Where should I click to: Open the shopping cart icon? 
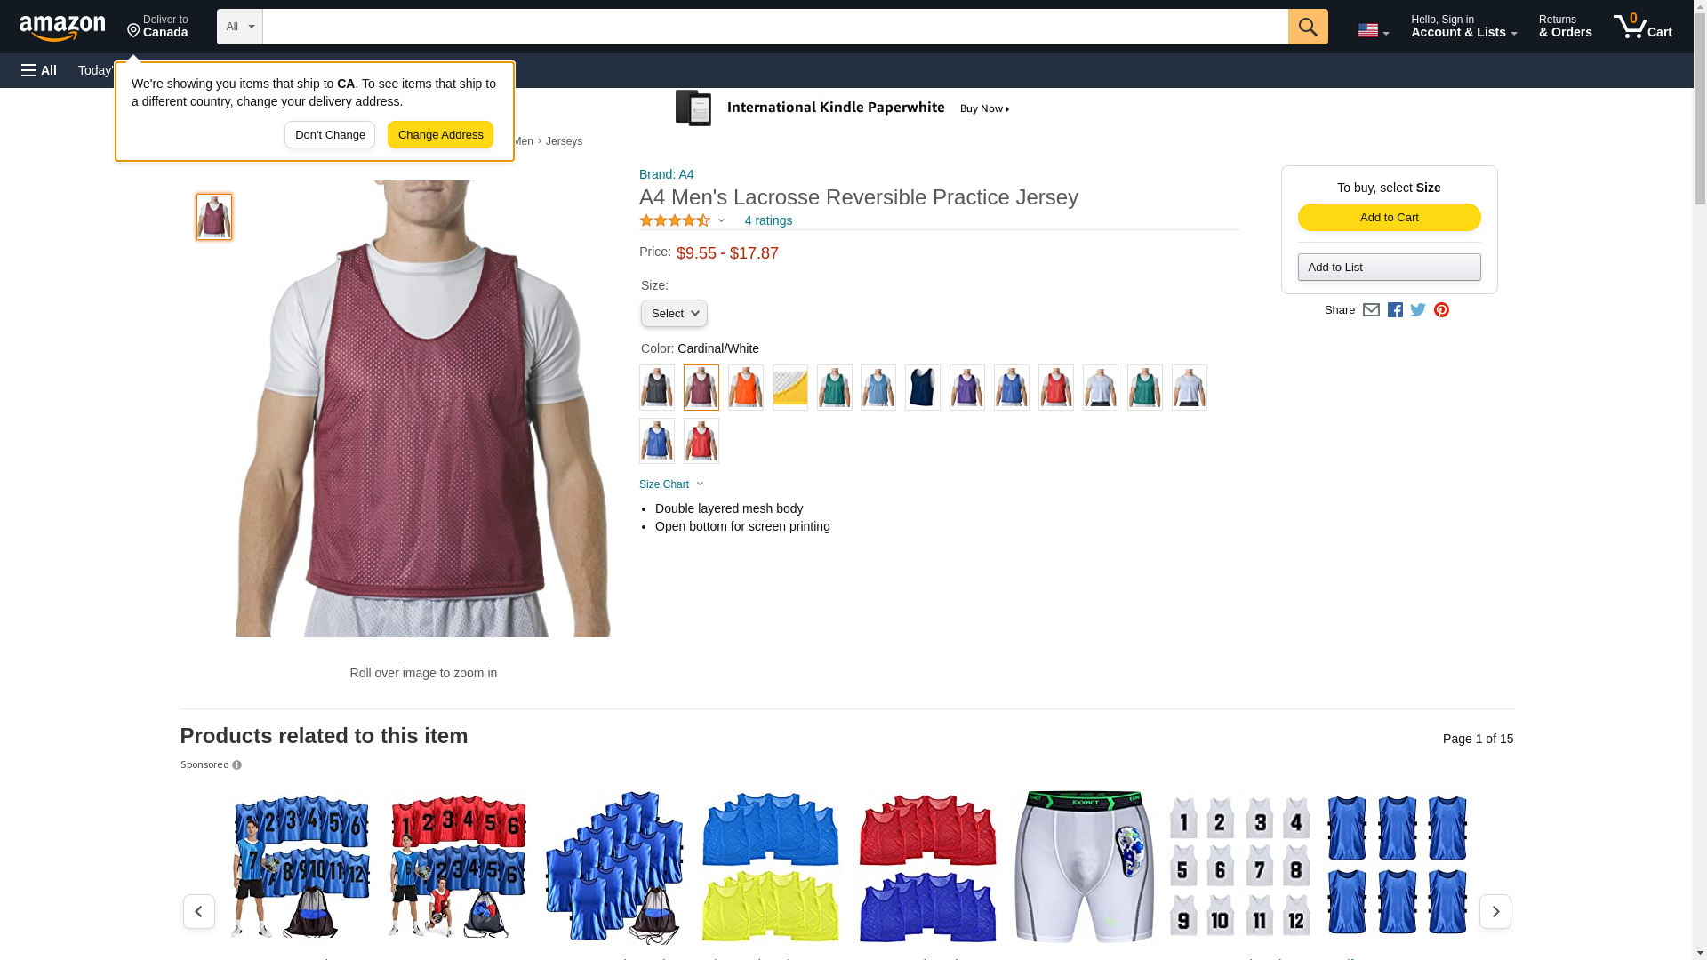point(1643,27)
